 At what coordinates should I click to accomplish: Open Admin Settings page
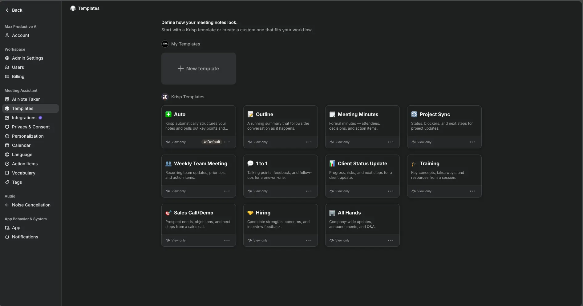(x=30, y=58)
